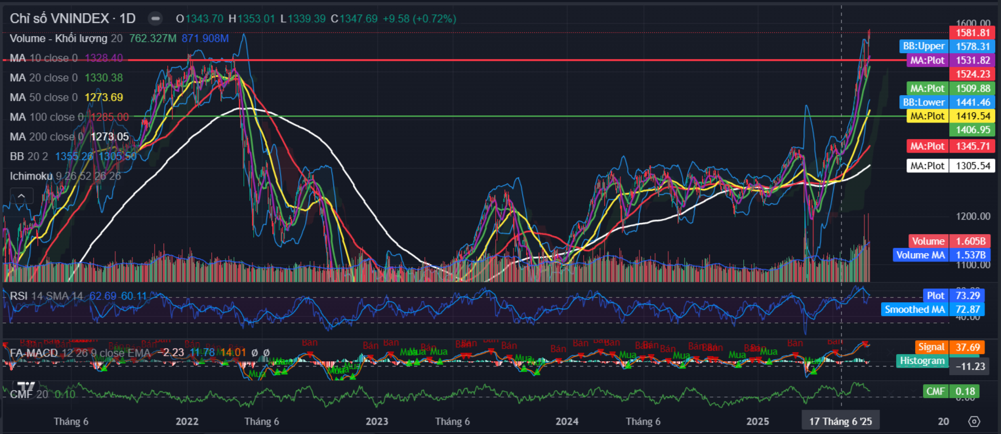Click the 17 Tháng 6 '25 date marker
Screen dimensions: 1001x434
[840, 421]
